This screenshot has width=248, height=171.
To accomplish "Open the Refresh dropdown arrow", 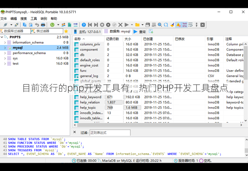I will (x=58, y=25).
